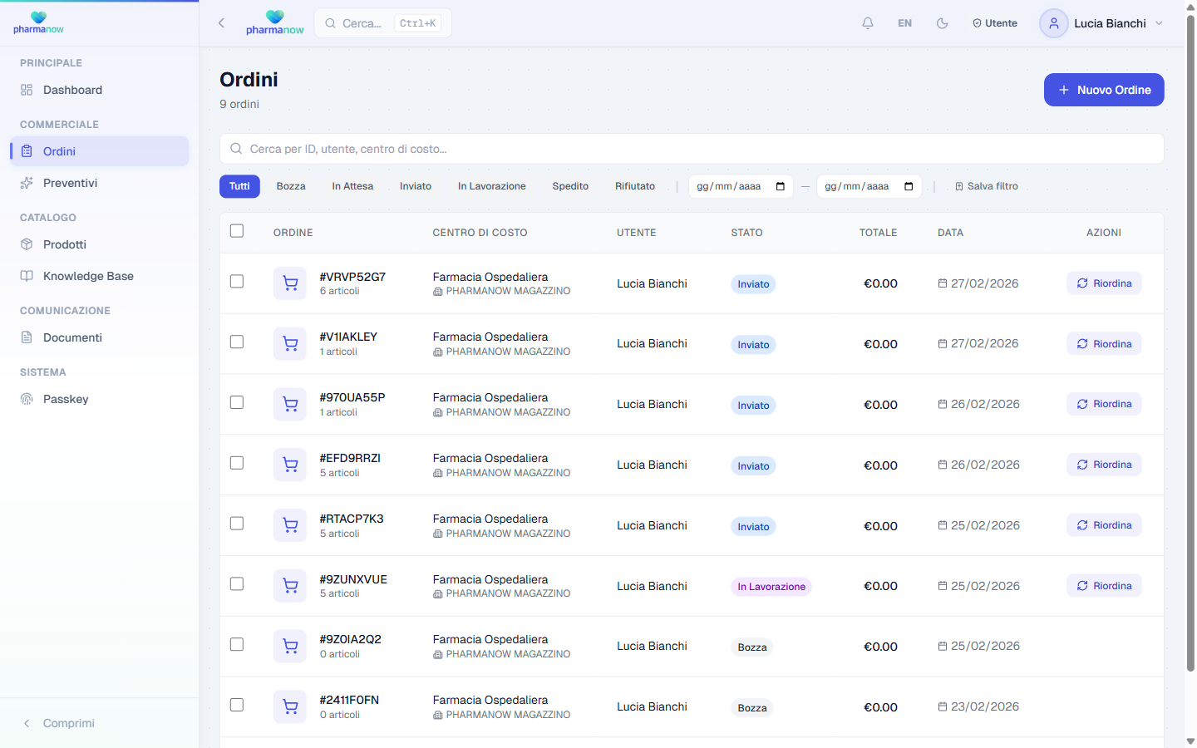1197x748 pixels.
Task: Focus the order search field
Action: pyautogui.click(x=690, y=149)
